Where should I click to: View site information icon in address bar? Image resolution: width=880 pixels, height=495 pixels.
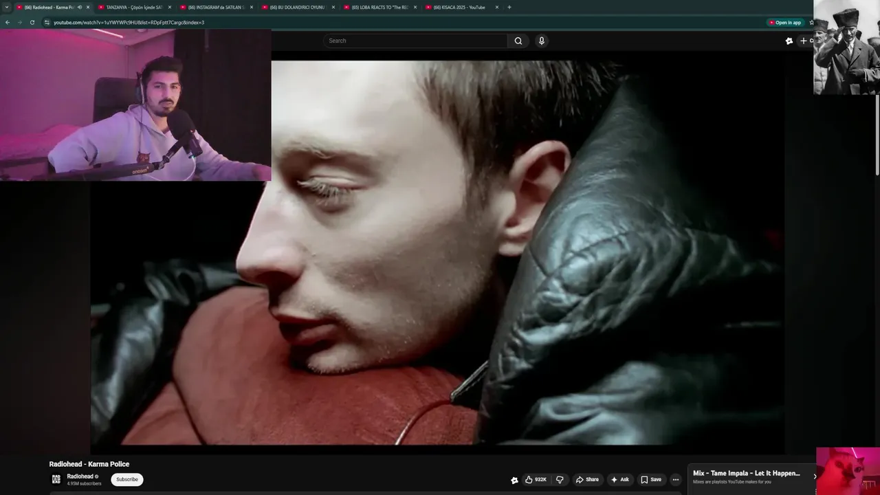click(47, 22)
